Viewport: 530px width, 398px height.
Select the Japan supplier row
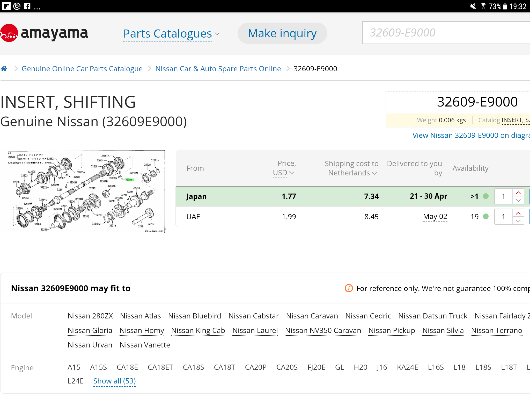(353, 196)
